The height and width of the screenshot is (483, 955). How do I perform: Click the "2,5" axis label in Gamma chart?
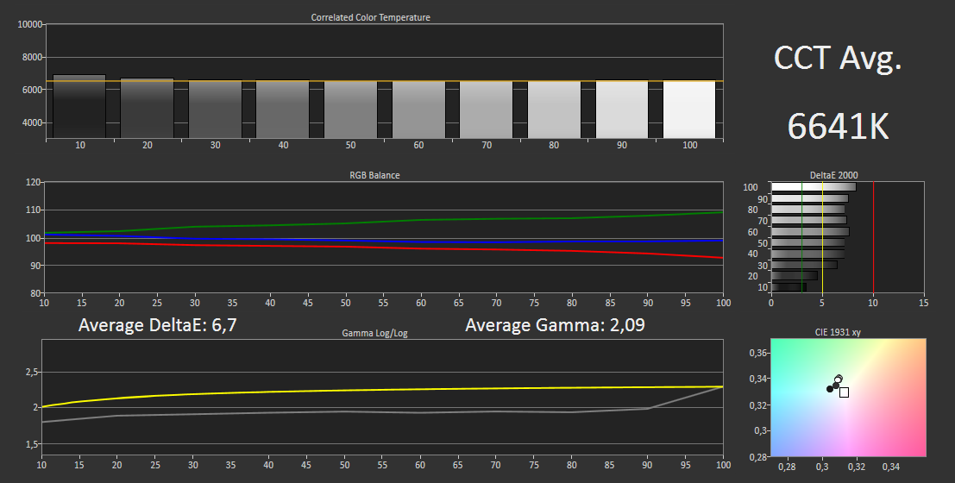point(32,372)
